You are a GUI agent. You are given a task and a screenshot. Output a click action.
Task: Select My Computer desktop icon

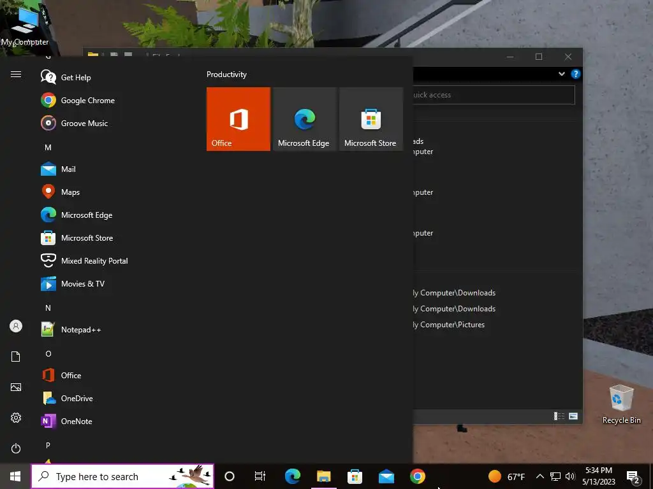coord(25,25)
